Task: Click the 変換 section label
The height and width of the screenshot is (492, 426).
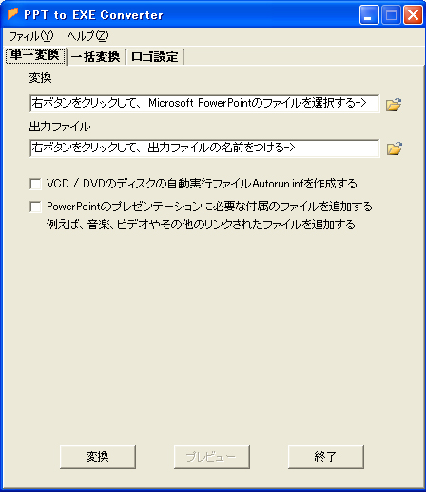Action: [40, 78]
